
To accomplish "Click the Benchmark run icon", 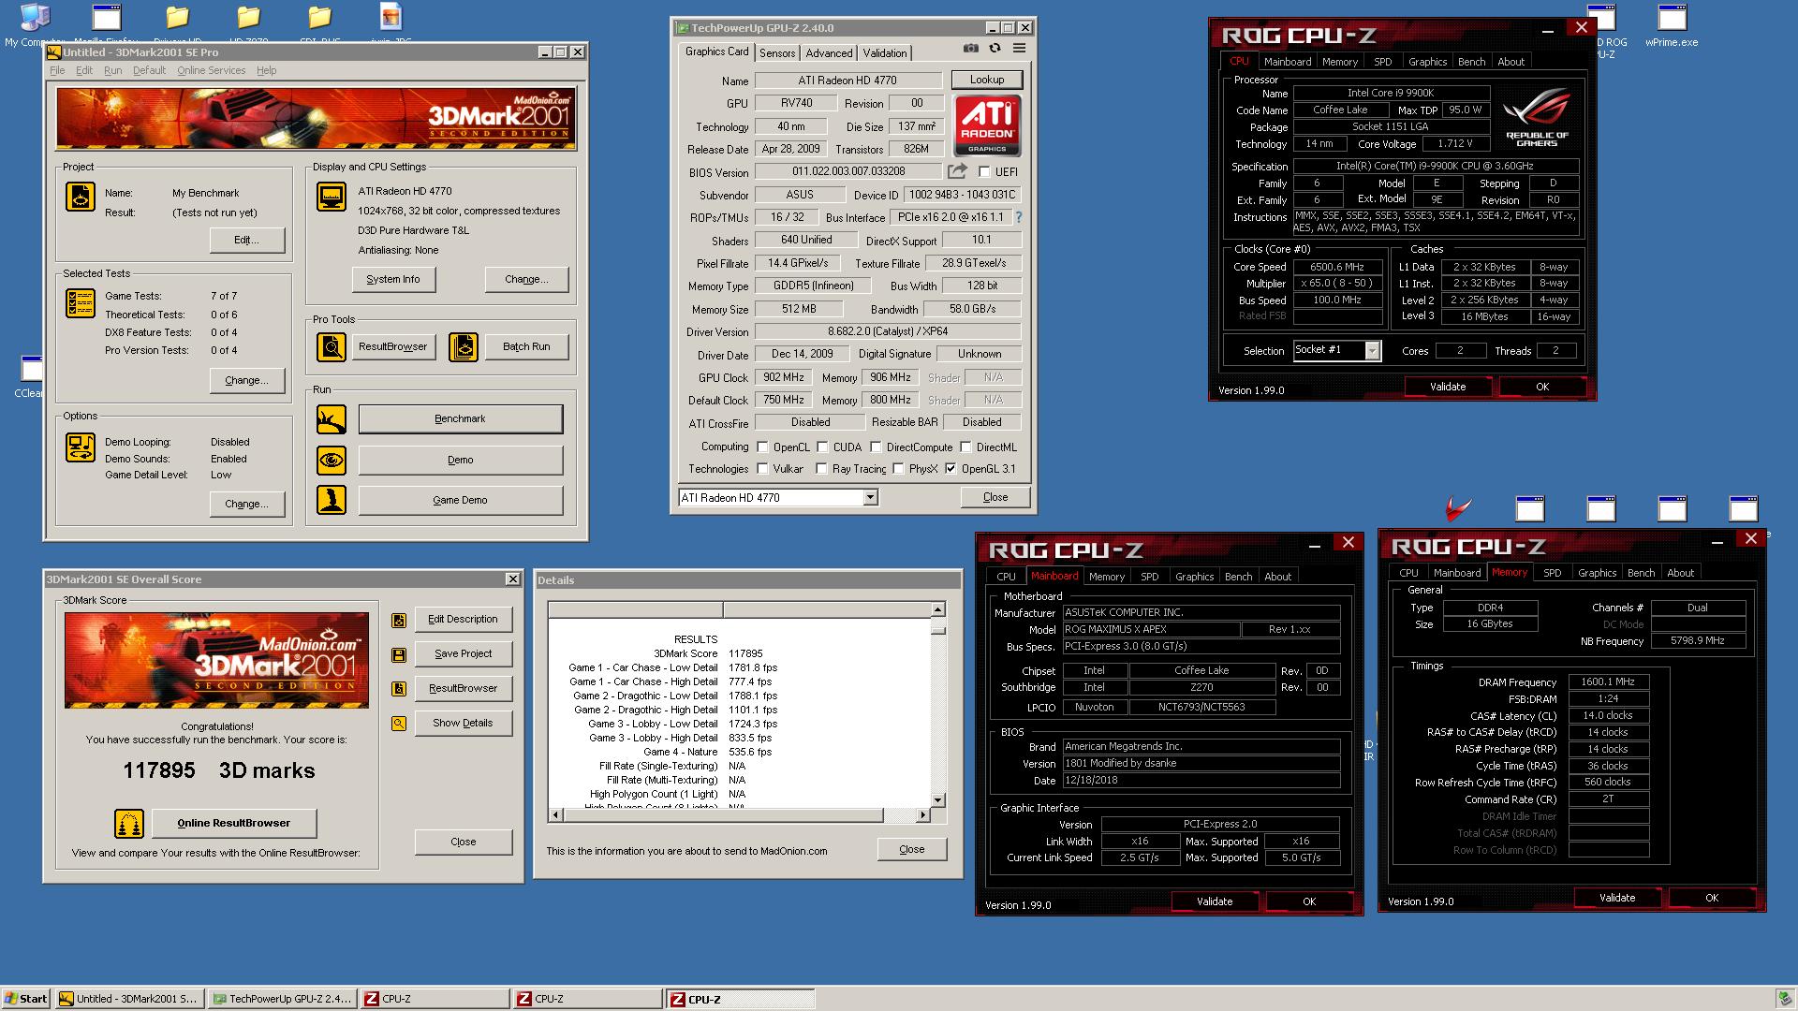I will point(332,419).
